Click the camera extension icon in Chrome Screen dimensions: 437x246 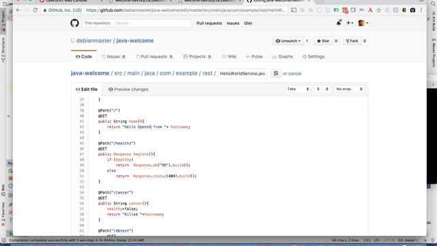412,10
